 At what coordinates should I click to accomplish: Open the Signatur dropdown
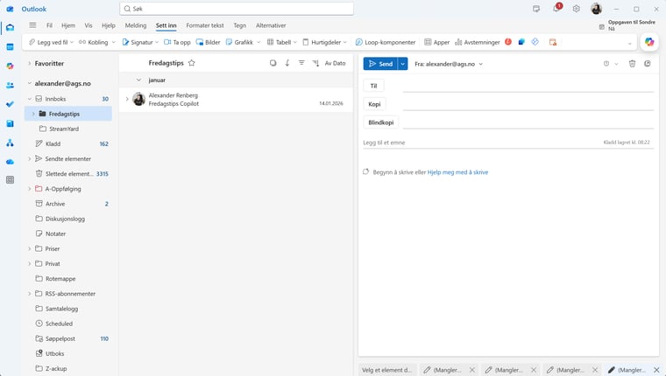157,42
